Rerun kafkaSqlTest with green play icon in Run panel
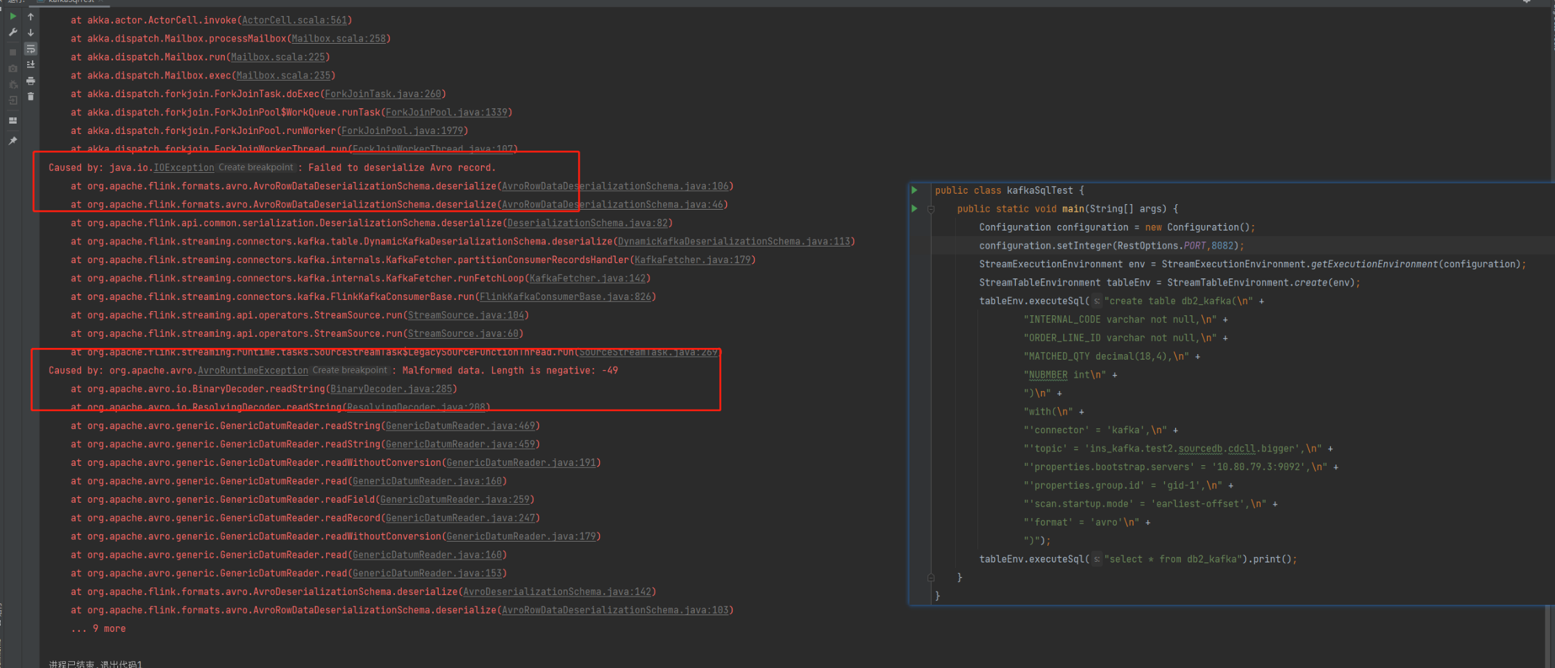This screenshot has width=1555, height=668. (12, 16)
